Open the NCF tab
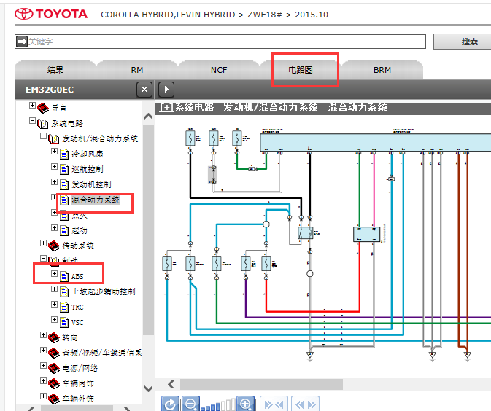The width and height of the screenshot is (491, 411). pyautogui.click(x=219, y=70)
